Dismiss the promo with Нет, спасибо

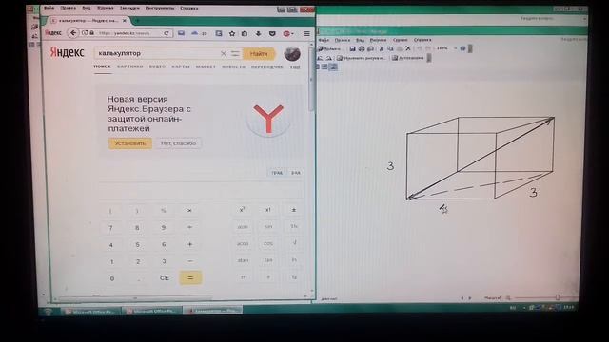tap(178, 143)
